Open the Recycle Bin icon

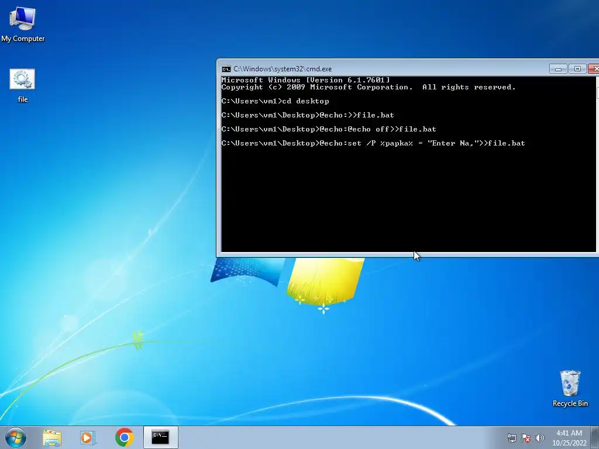570,388
